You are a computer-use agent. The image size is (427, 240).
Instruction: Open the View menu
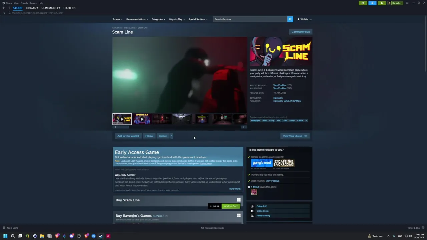(x=16, y=3)
